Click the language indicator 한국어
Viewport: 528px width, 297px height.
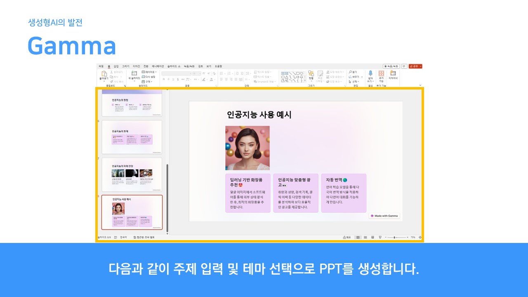[123, 237]
